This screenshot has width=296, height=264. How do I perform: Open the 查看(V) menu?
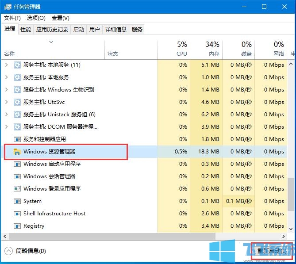click(61, 18)
